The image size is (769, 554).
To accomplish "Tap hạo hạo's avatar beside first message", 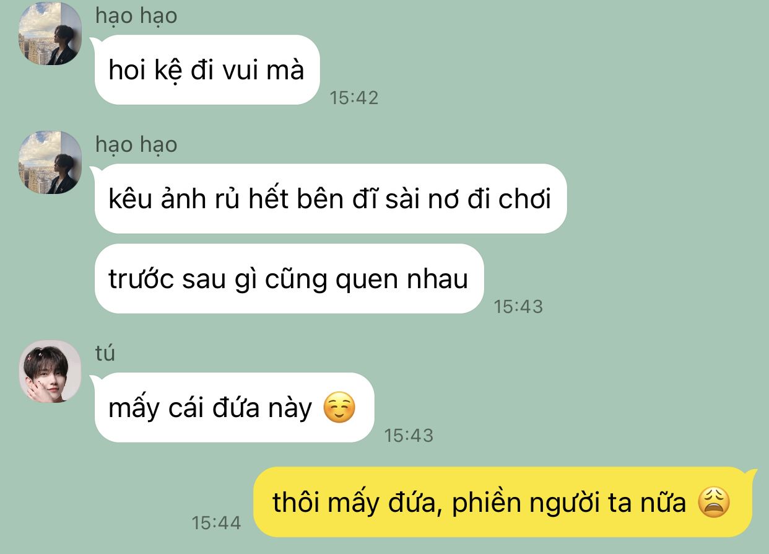I will (x=50, y=34).
